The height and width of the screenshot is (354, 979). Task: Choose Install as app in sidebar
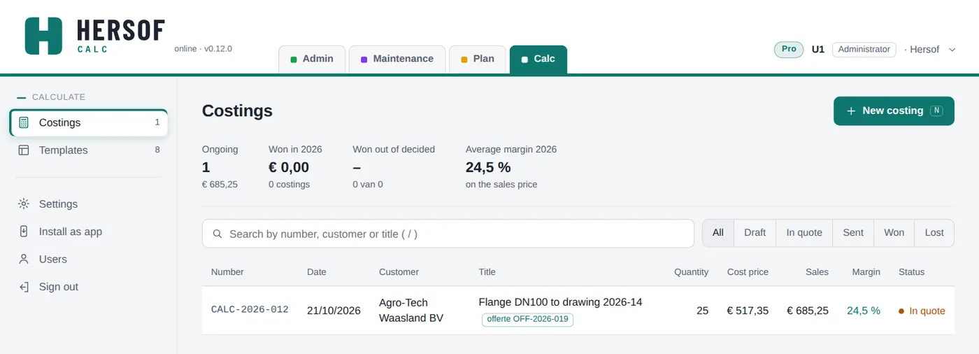89,232
